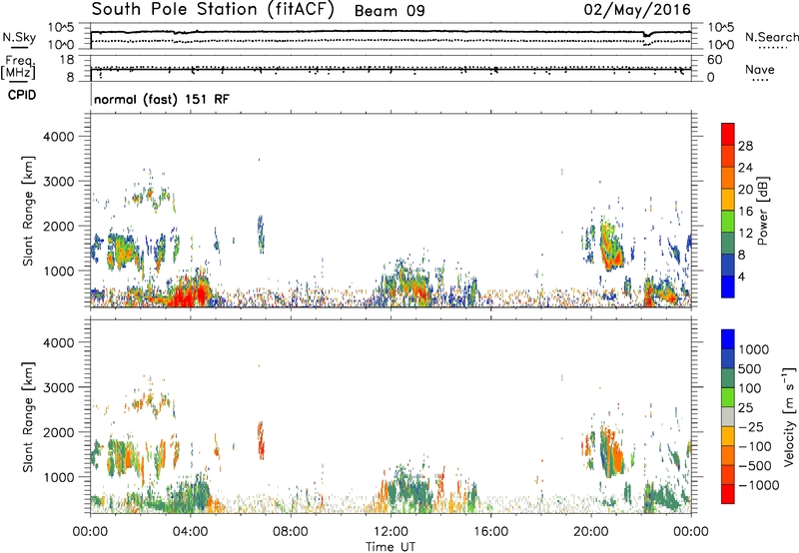
Task: Click the power scale value '16'
Action: pyautogui.click(x=745, y=212)
